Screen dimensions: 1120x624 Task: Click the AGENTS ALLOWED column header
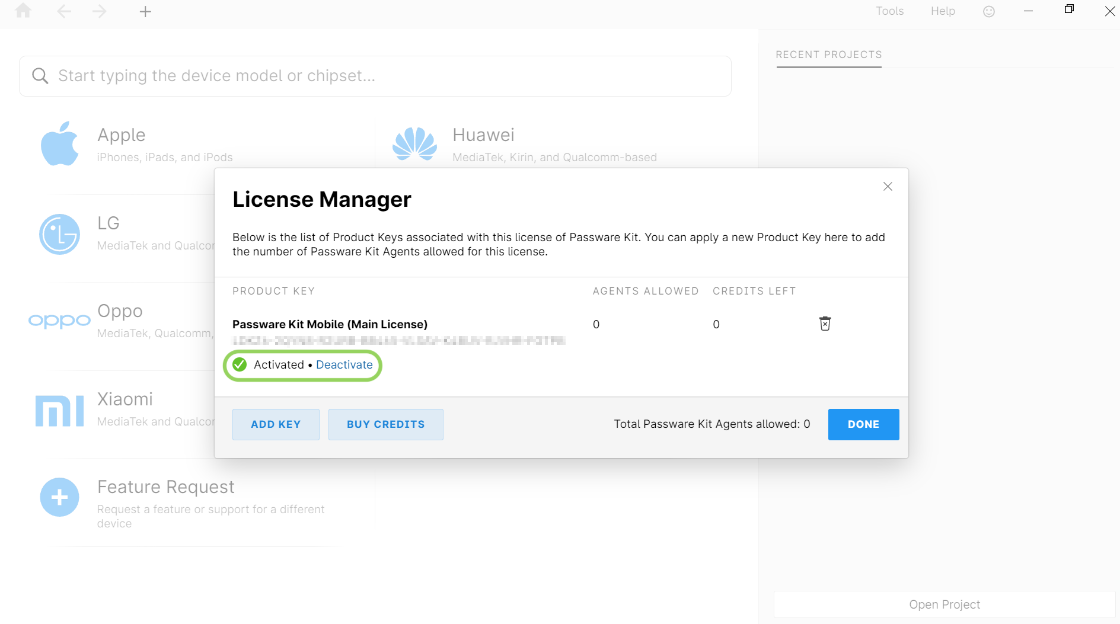646,291
